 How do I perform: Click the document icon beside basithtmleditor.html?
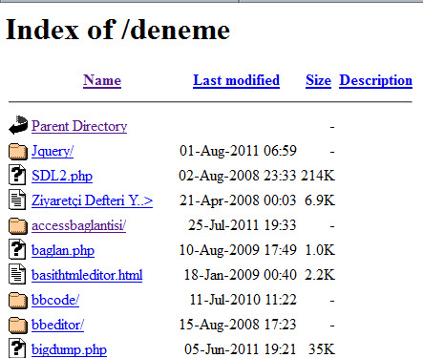click(17, 274)
